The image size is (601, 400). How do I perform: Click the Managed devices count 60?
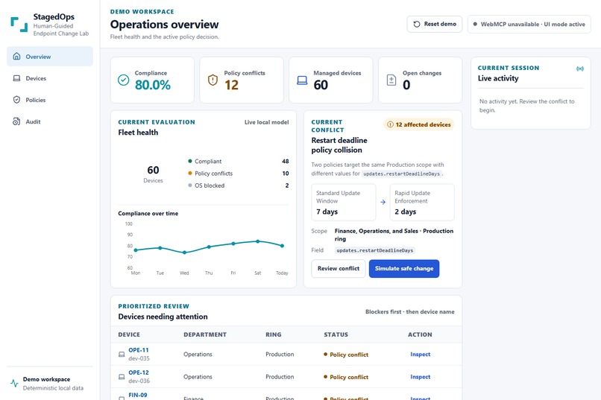321,85
